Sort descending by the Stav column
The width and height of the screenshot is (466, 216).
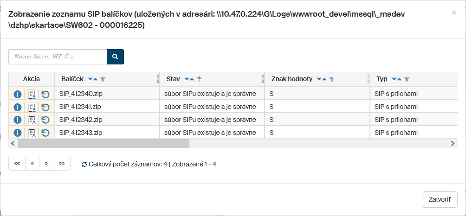187,79
